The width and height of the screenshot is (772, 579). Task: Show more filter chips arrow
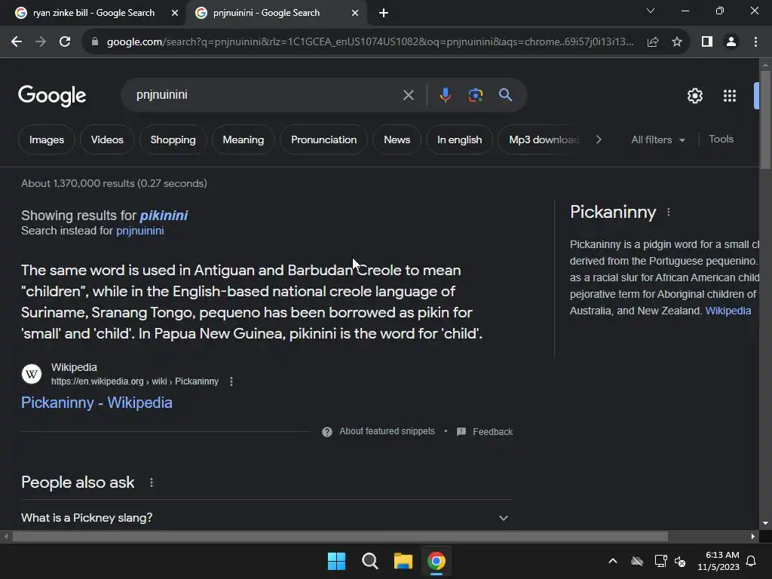tap(599, 139)
